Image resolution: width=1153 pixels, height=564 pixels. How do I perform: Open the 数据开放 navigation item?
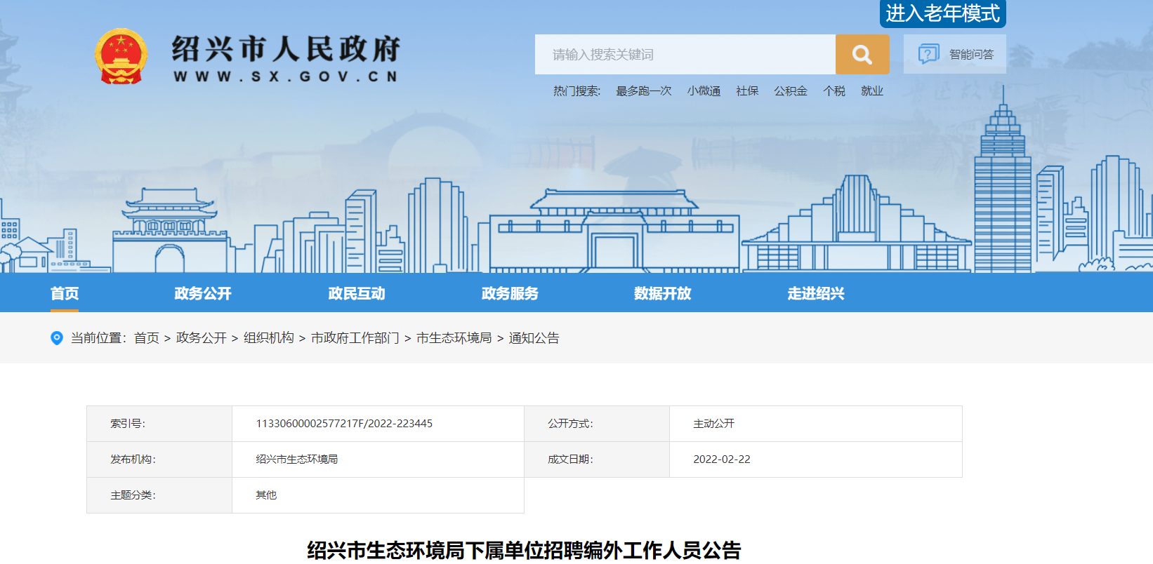coord(662,293)
